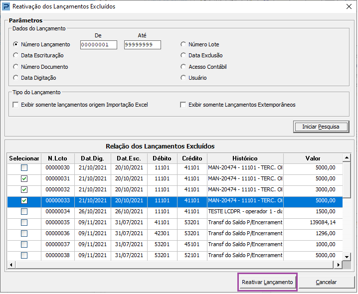The height and width of the screenshot is (294, 358).
Task: Check the box for entry 00000035
Action: tap(24, 223)
